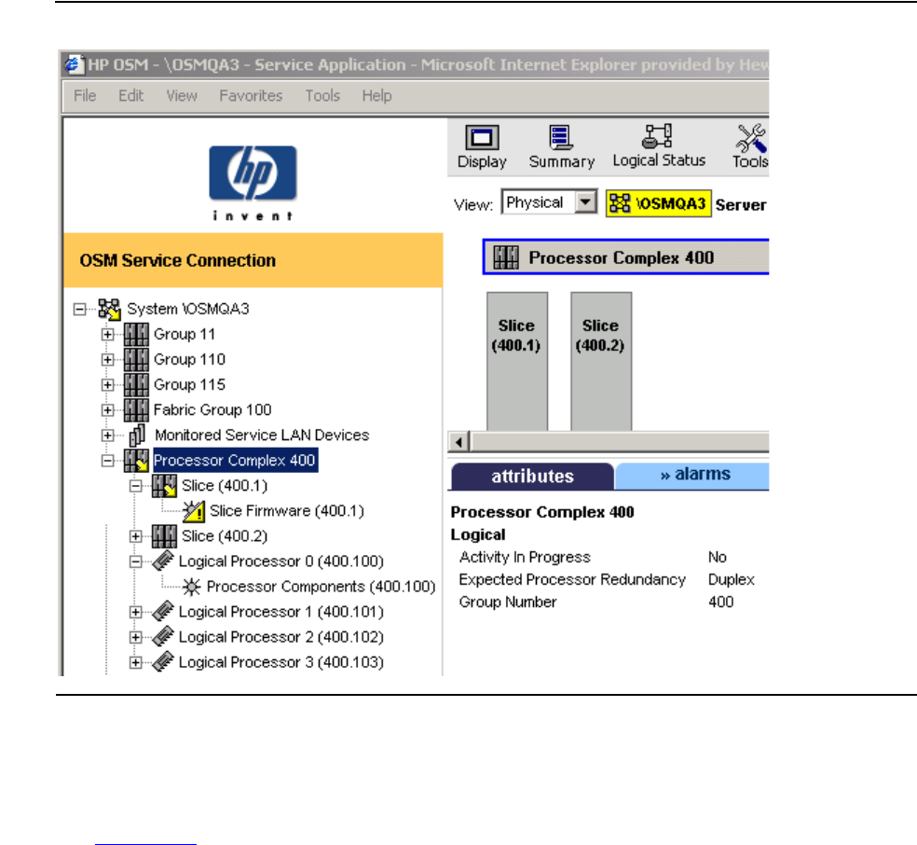Open the View Physical dropdown

tap(585, 202)
